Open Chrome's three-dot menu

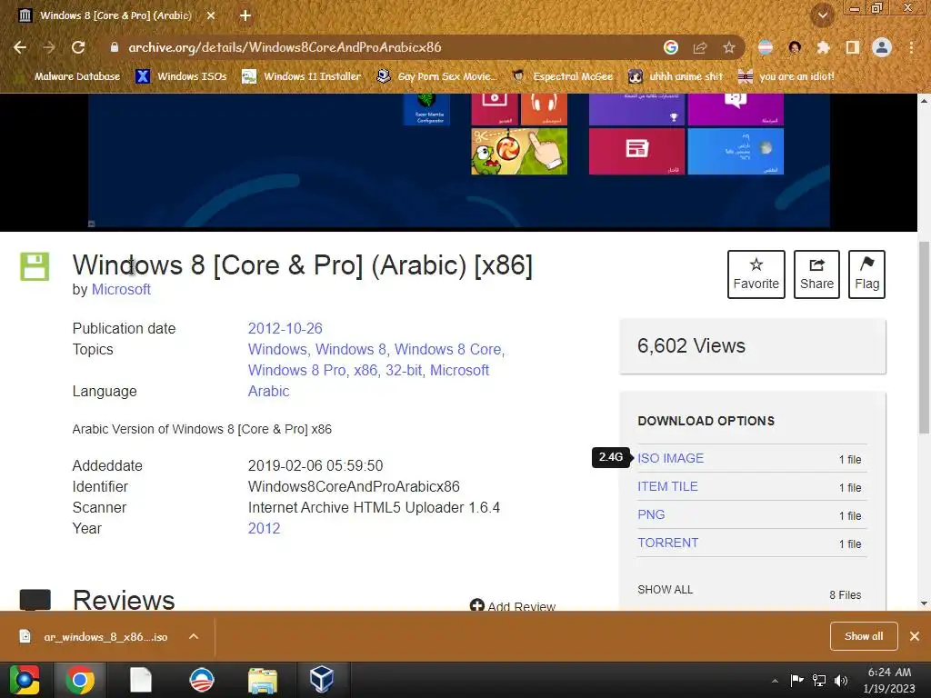911,47
